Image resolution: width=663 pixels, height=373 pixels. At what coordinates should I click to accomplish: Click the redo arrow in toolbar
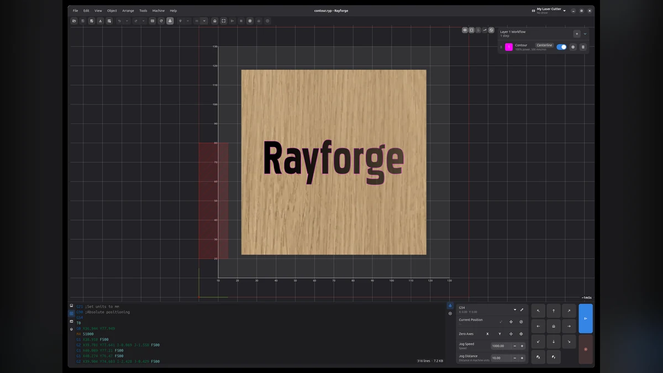point(136,21)
